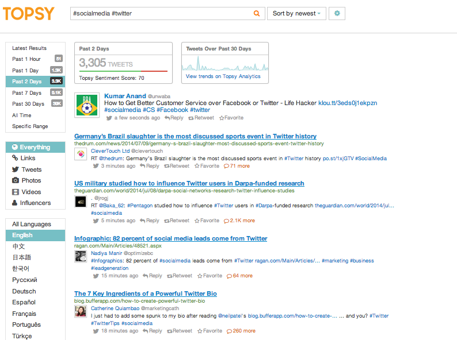Viewport: 457px width, 340px height.
Task: Select Past 1 Hour filter
Action: coord(35,59)
